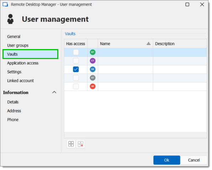Confirm with the Ok button
Viewport: 212px width, 170px height.
(167, 160)
